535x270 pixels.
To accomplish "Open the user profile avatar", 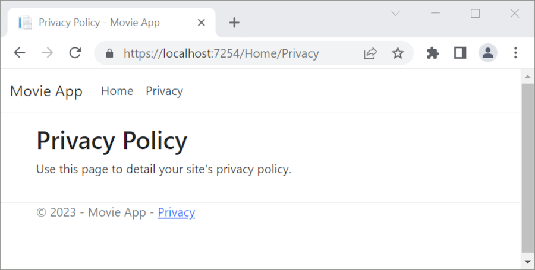I will pyautogui.click(x=487, y=53).
